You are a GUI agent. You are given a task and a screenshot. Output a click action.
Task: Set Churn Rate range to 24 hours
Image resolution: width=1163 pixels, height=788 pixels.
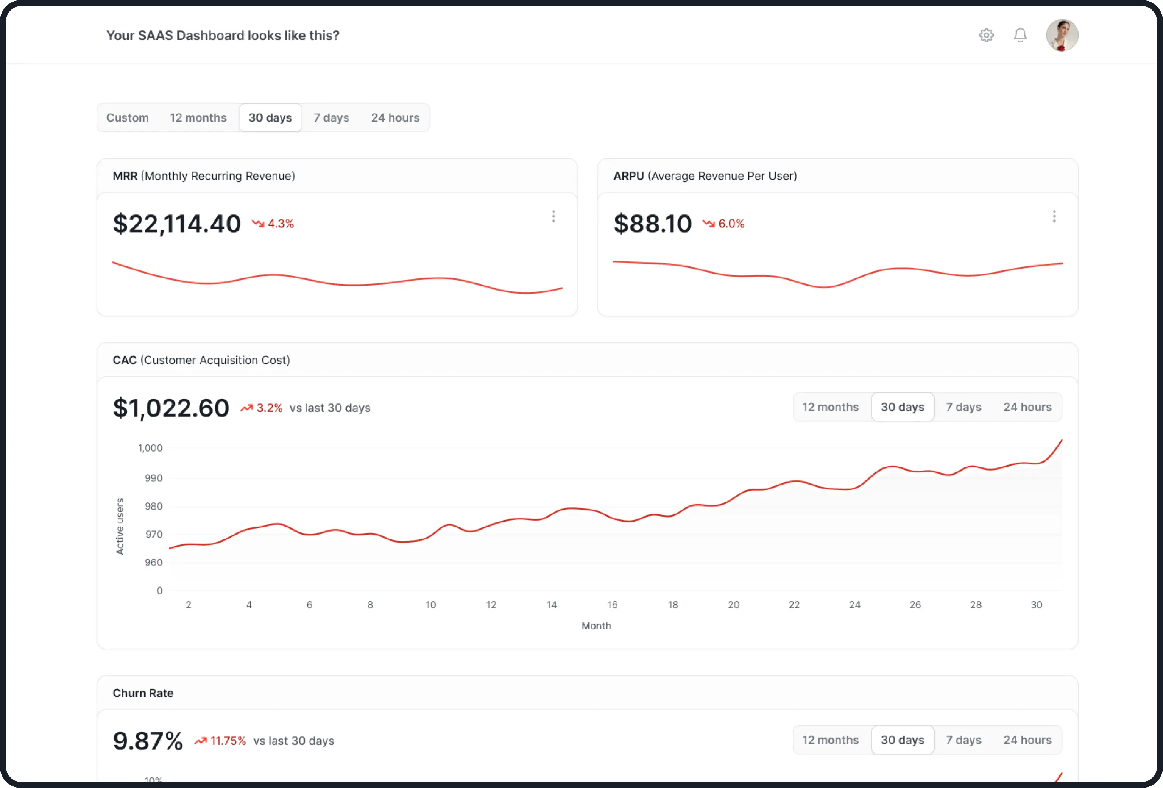pyautogui.click(x=1028, y=740)
